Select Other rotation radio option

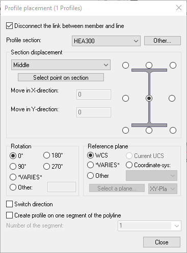[x=13, y=187]
